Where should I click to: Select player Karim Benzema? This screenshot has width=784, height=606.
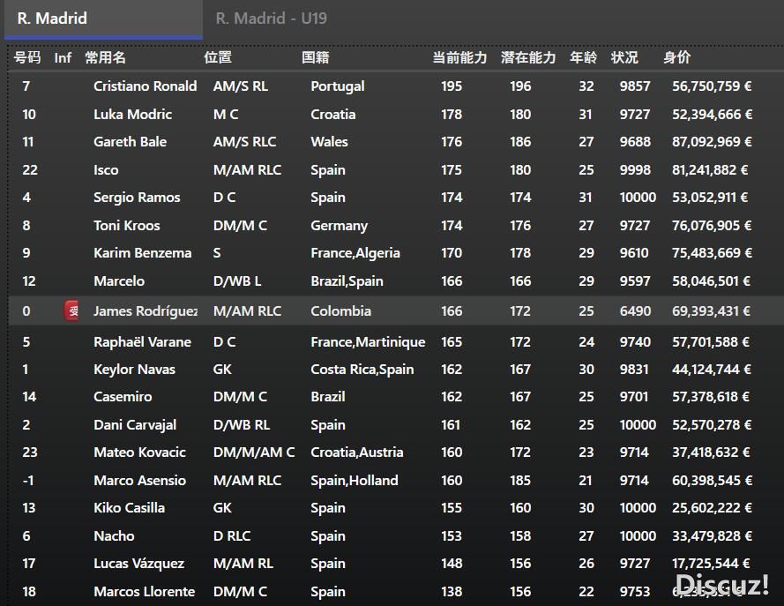click(143, 253)
